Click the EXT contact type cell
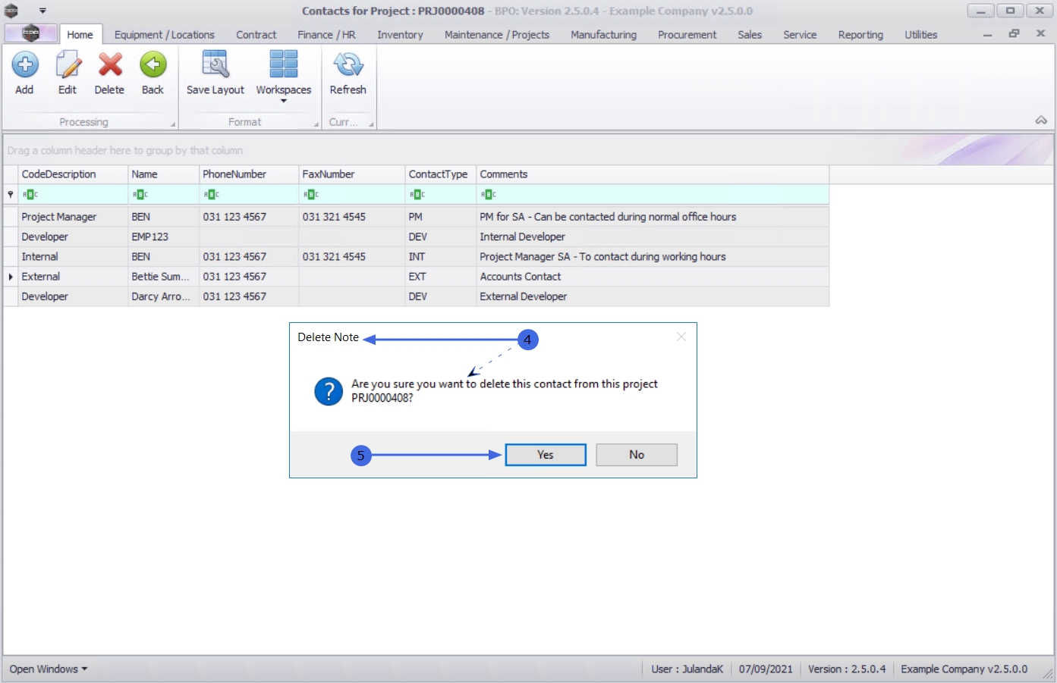 pos(441,277)
